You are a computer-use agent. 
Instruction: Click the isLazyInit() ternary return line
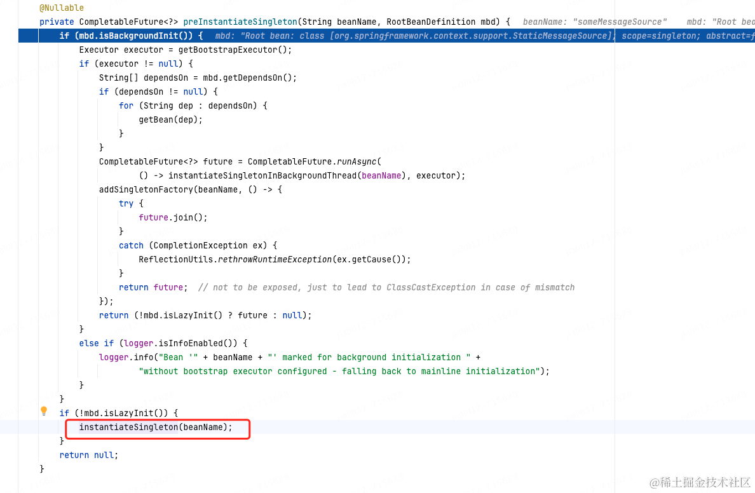coord(205,315)
